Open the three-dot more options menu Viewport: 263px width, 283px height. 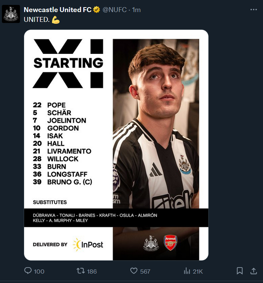pyautogui.click(x=254, y=10)
